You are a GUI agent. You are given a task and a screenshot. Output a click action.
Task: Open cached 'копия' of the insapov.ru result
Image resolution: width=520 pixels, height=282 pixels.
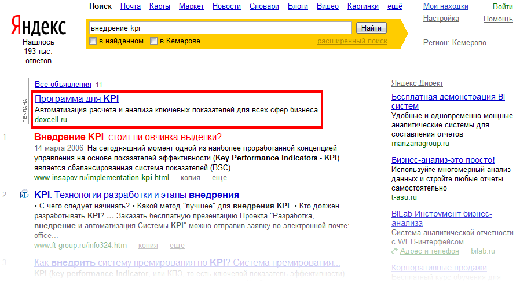pos(191,178)
